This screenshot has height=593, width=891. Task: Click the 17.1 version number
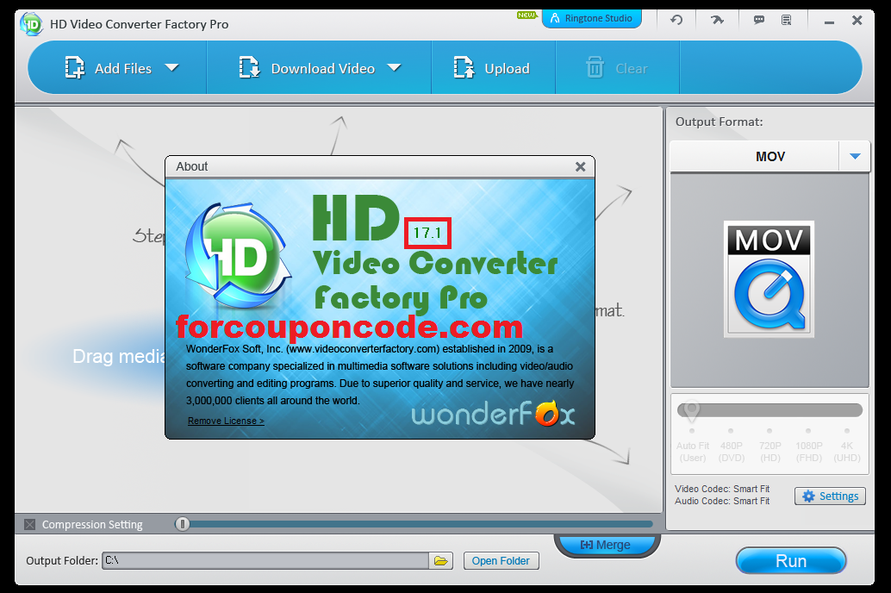[x=427, y=233]
